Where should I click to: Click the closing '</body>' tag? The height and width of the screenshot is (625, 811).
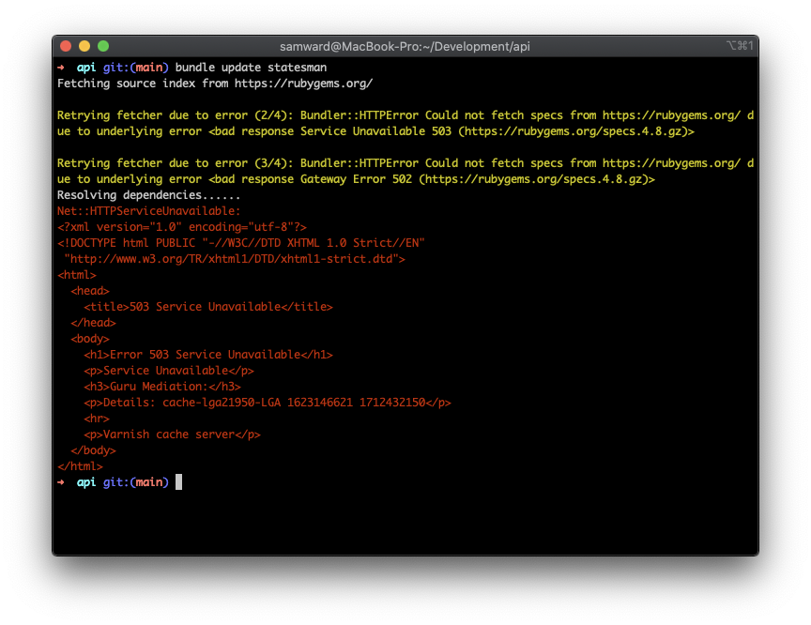[93, 450]
